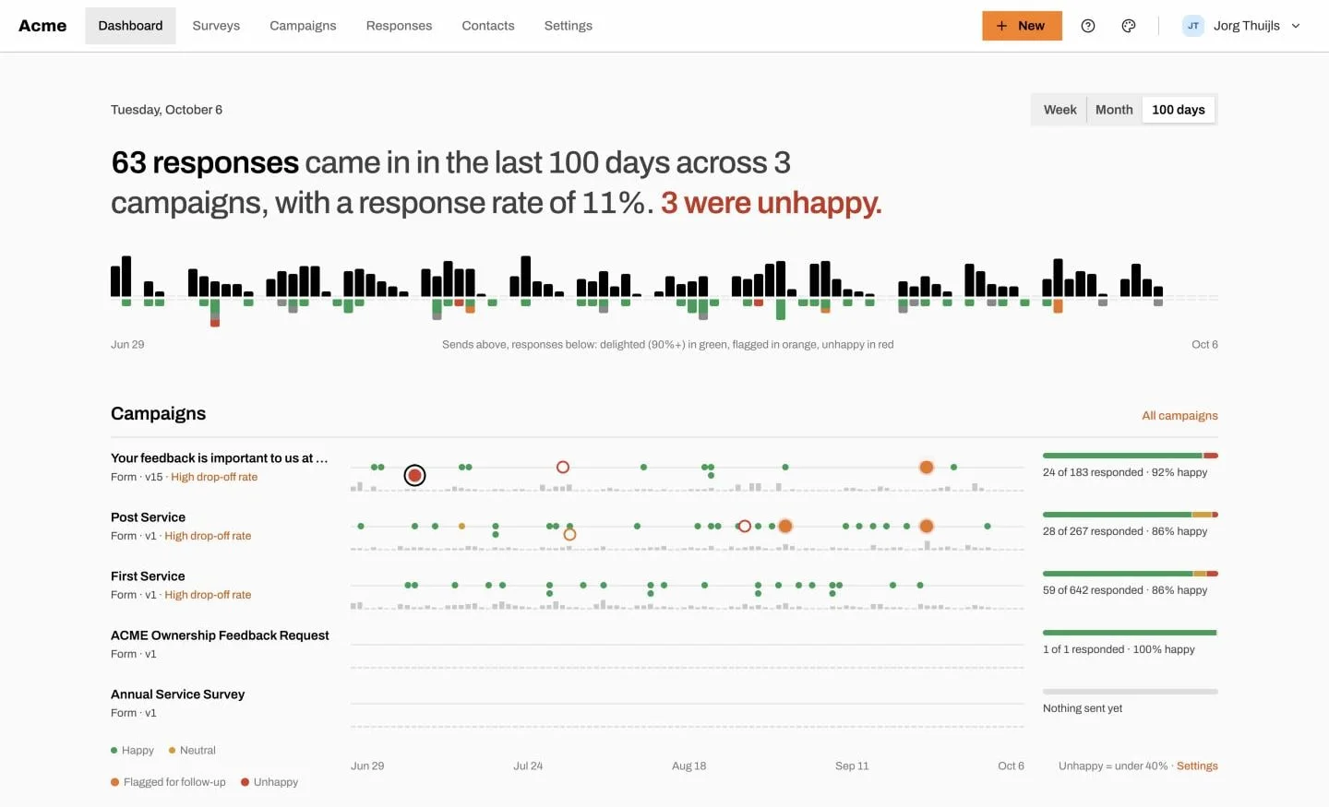1329x807 pixels.
Task: Go to the Contacts tab
Action: click(488, 26)
